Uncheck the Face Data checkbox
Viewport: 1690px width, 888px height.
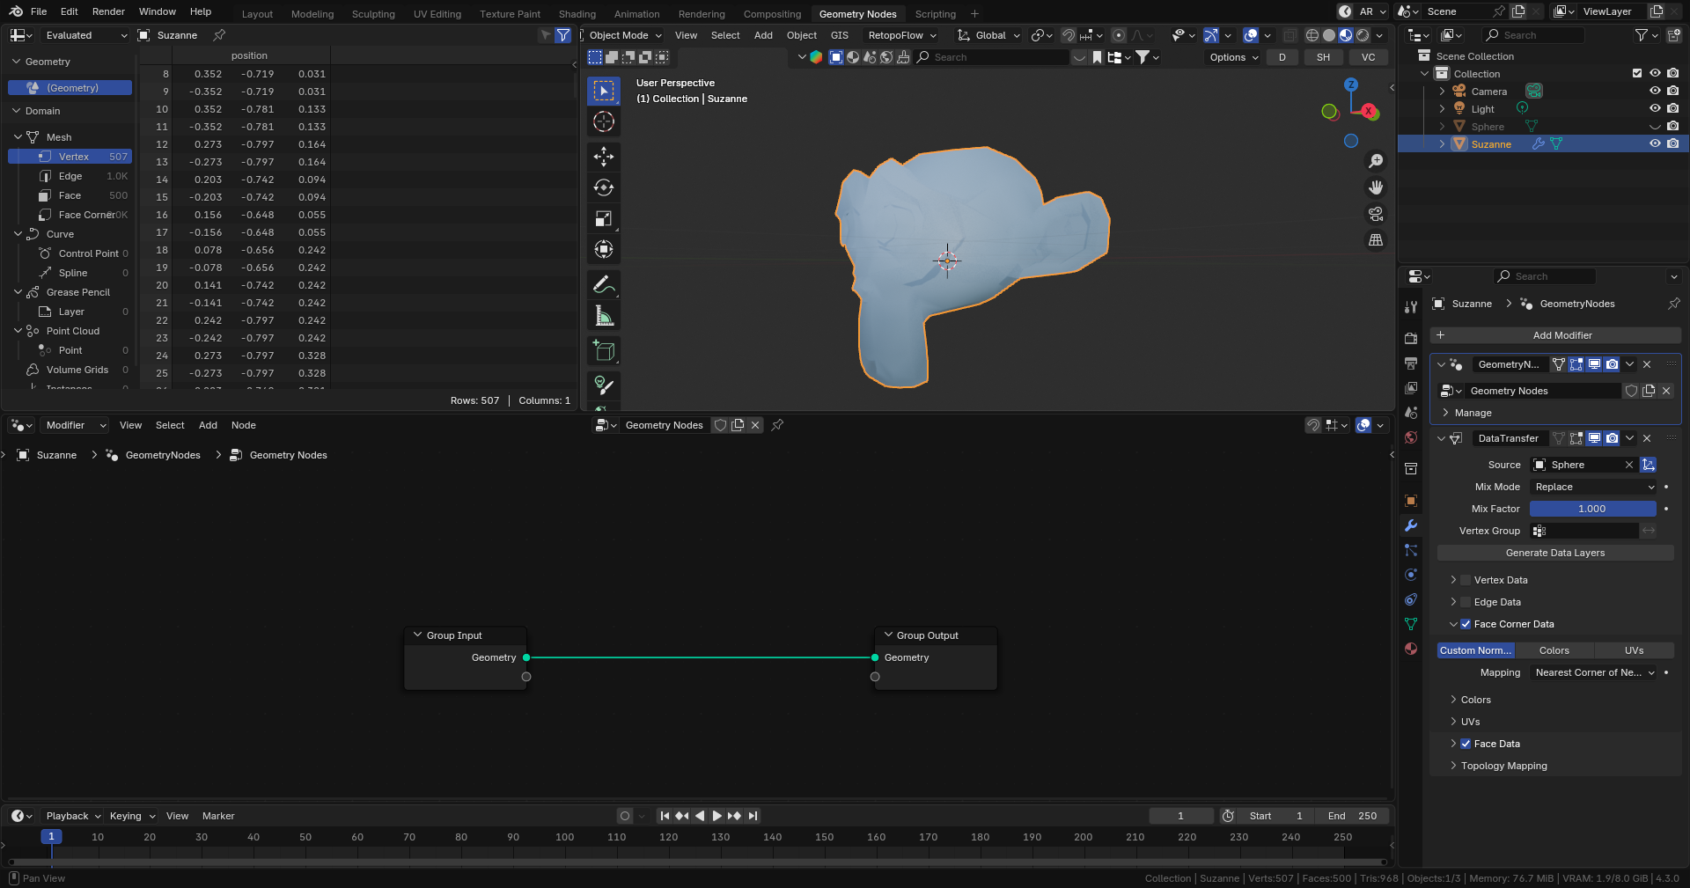pos(1466,744)
